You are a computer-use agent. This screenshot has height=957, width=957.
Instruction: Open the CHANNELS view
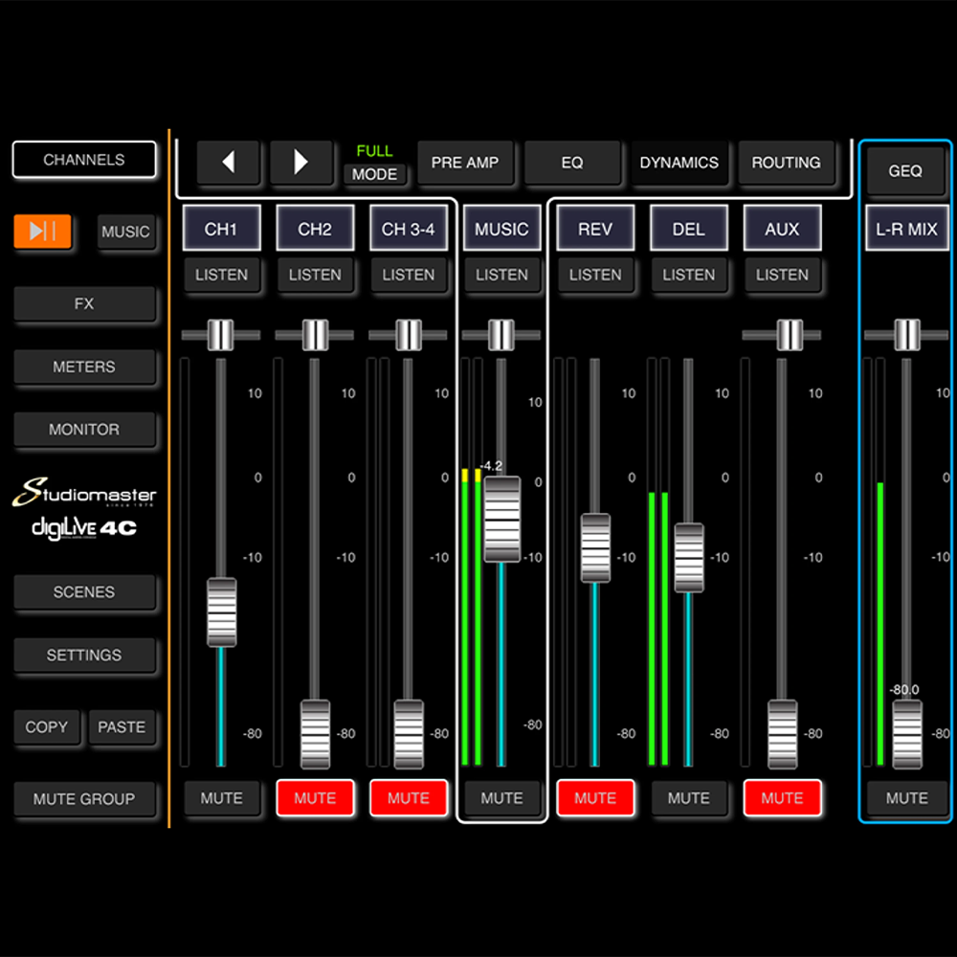pyautogui.click(x=83, y=160)
